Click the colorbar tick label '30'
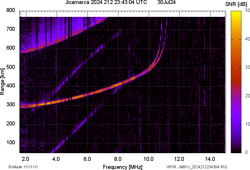The width and height of the screenshot is (250, 170). pos(247,67)
